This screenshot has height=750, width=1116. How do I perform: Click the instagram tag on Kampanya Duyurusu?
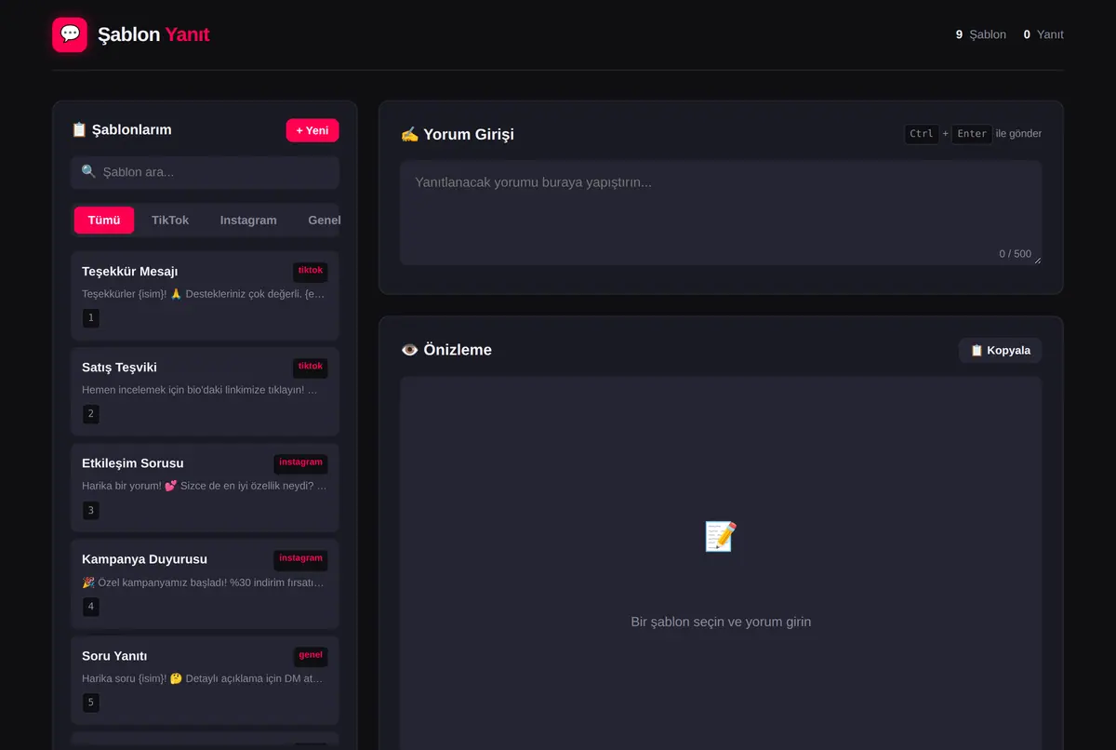coord(300,558)
